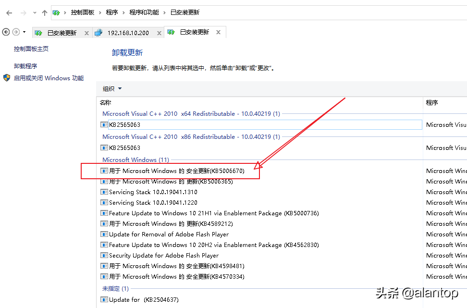Collapse the Visual C++ 2010 x86 Redistributable group

191,137
